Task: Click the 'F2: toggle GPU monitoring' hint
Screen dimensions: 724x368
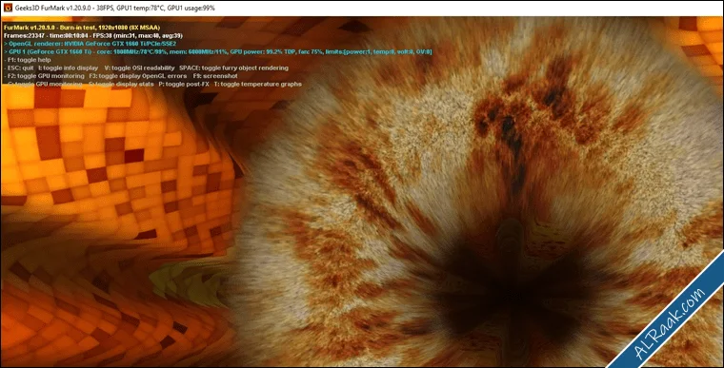Action: [x=45, y=76]
